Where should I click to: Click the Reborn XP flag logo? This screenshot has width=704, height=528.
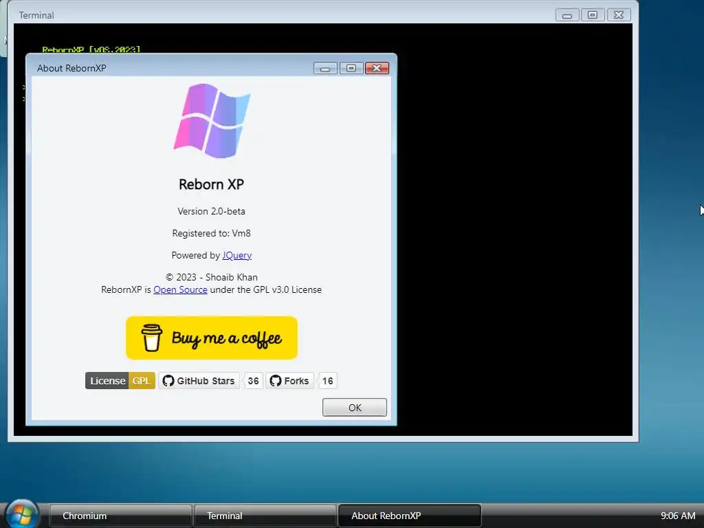point(212,120)
